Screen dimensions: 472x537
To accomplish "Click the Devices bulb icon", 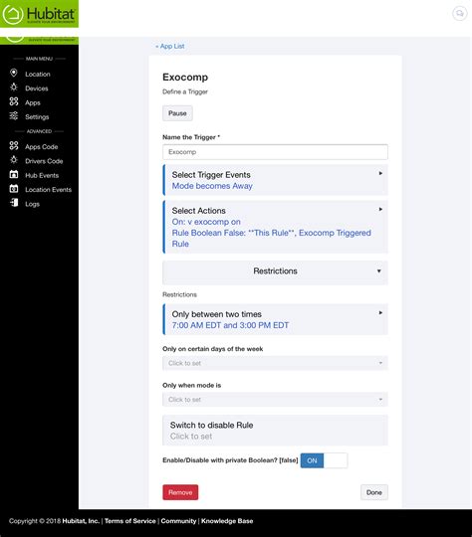I will pyautogui.click(x=14, y=88).
